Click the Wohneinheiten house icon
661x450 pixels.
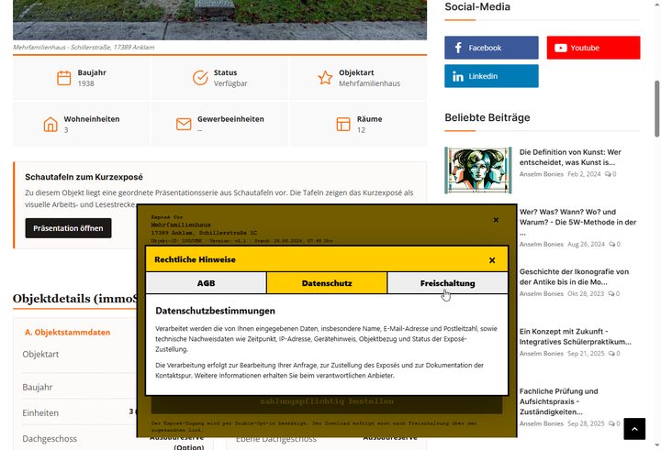(x=50, y=125)
